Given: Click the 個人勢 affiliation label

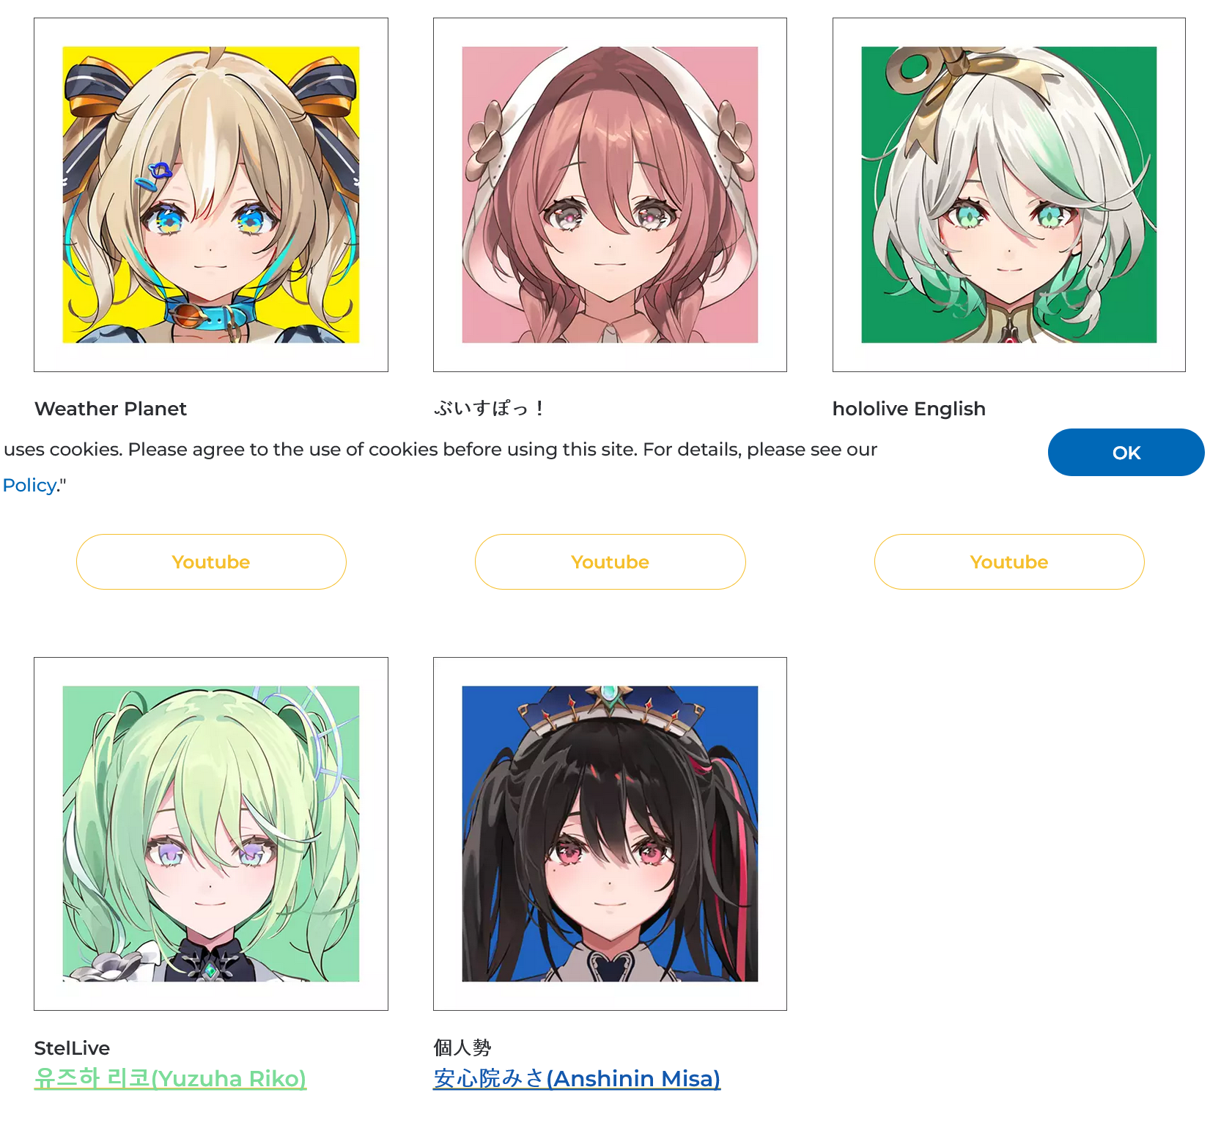Looking at the screenshot, I should (462, 1048).
